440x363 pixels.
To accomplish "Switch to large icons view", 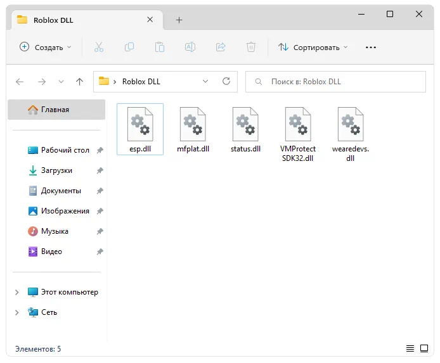I will click(x=424, y=348).
